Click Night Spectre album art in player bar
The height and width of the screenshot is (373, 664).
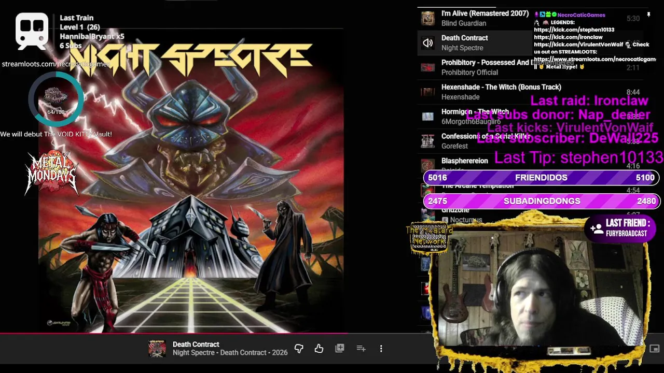[157, 349]
